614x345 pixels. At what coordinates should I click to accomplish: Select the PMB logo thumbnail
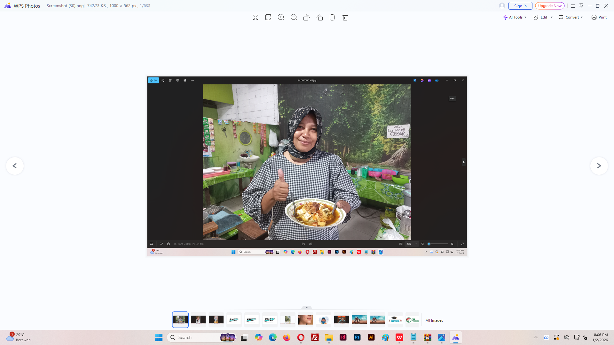point(412,320)
